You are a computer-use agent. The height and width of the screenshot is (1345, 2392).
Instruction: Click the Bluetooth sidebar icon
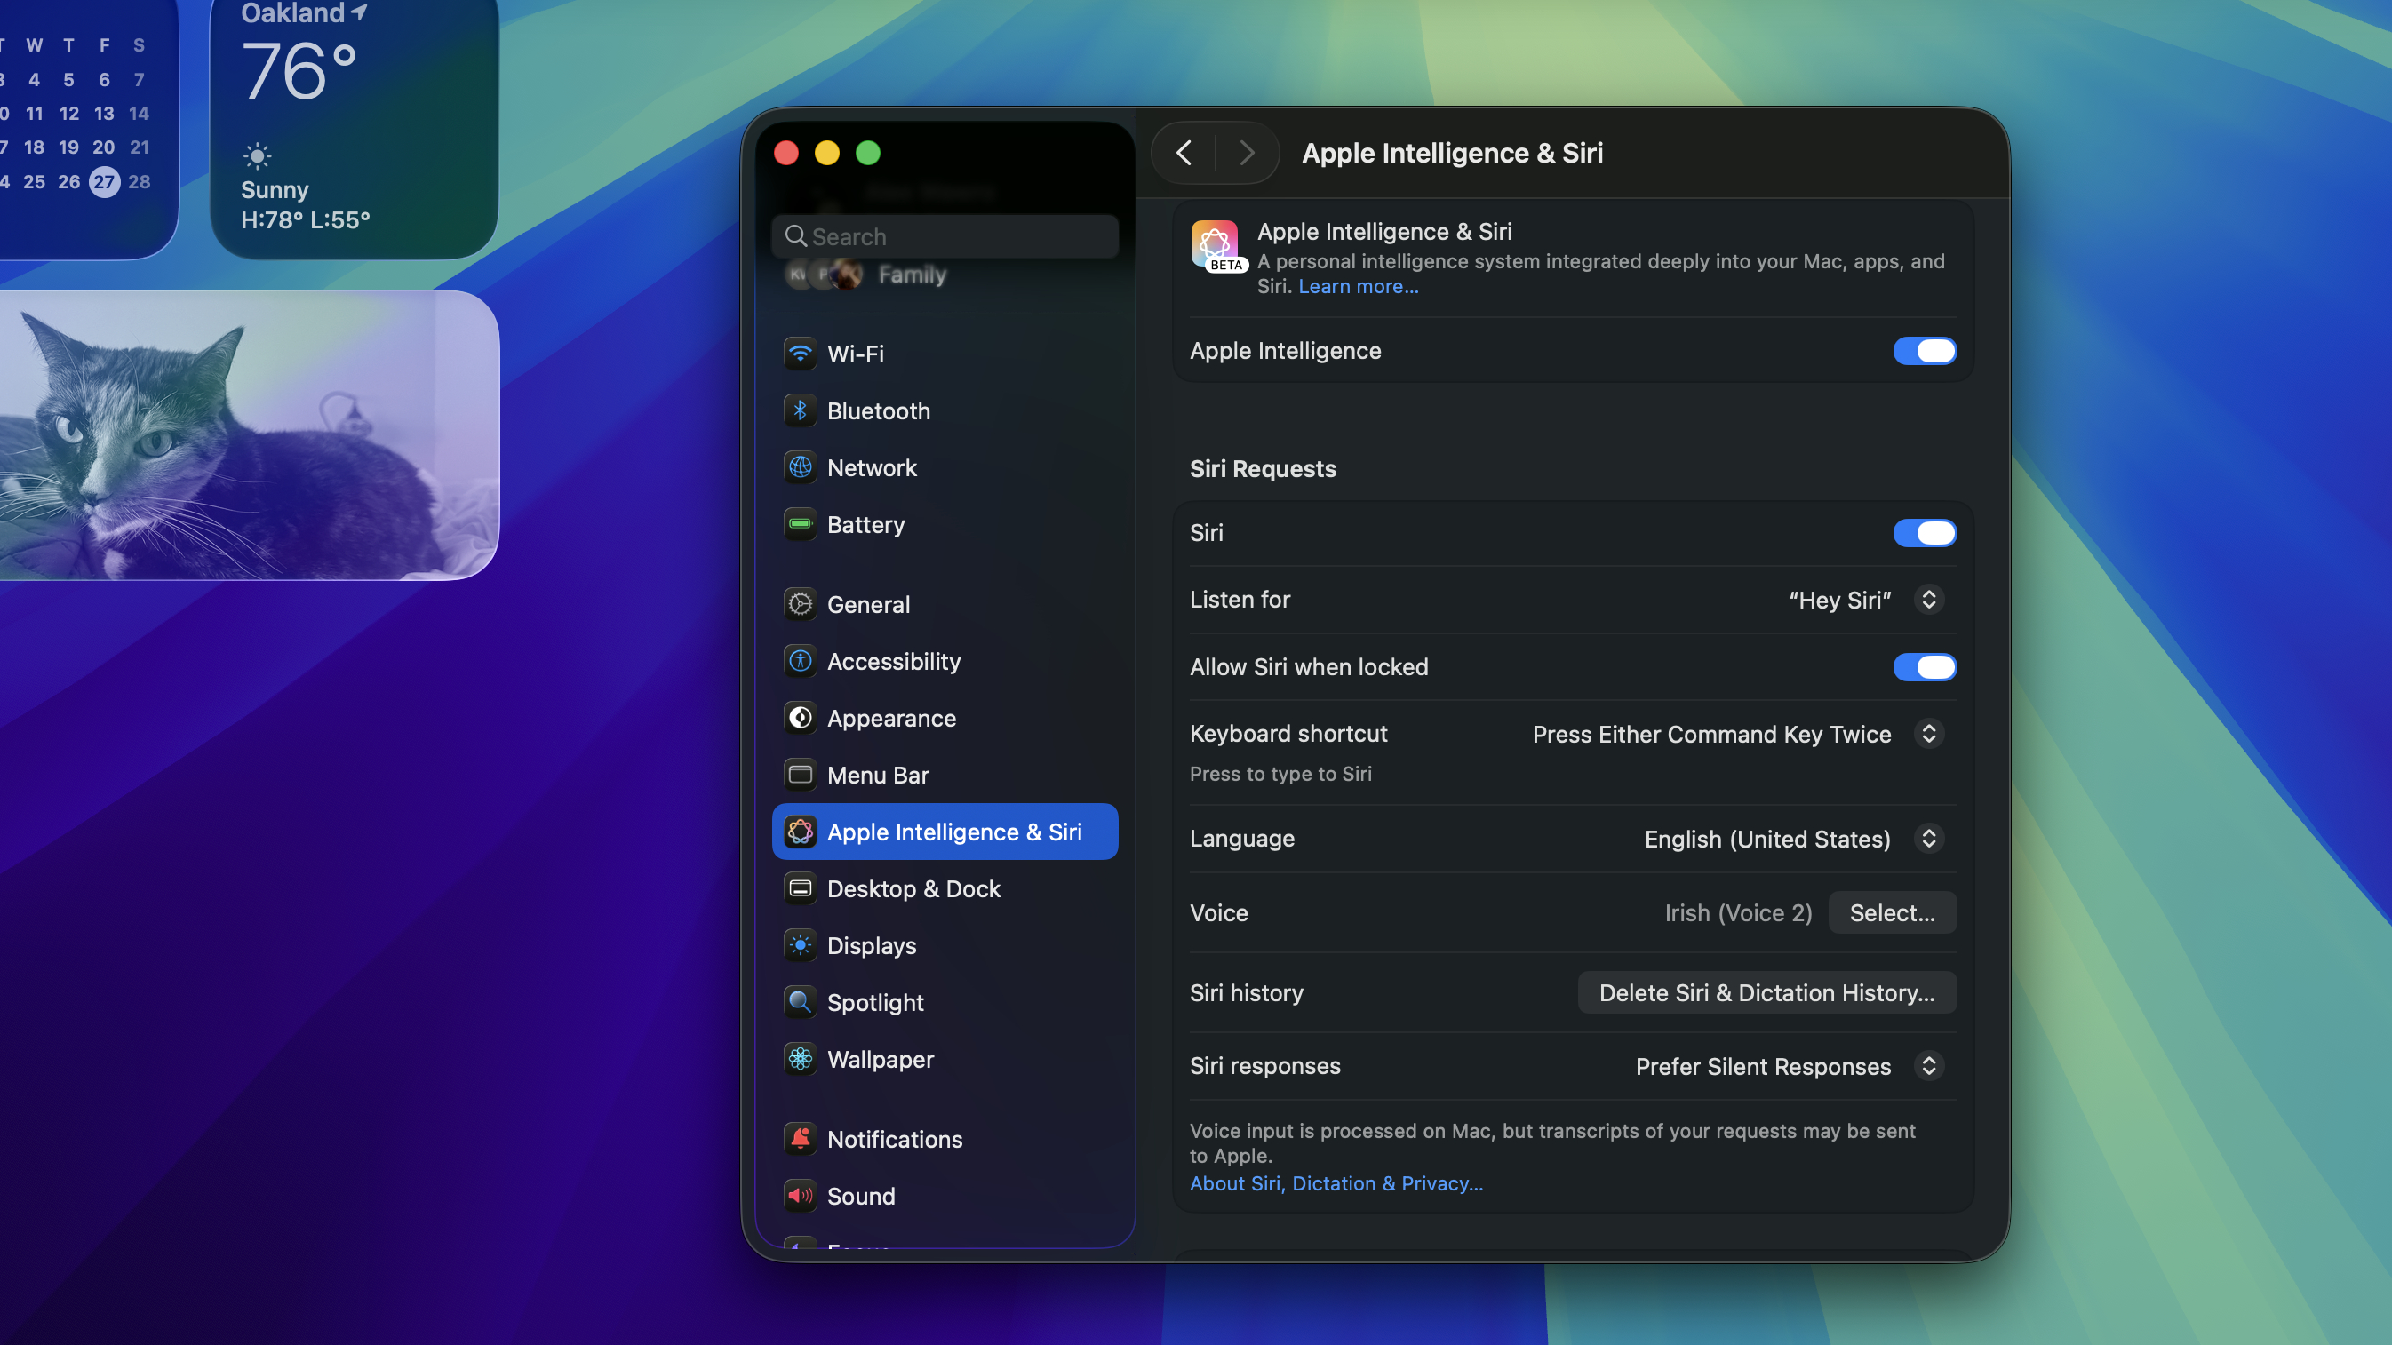point(800,410)
